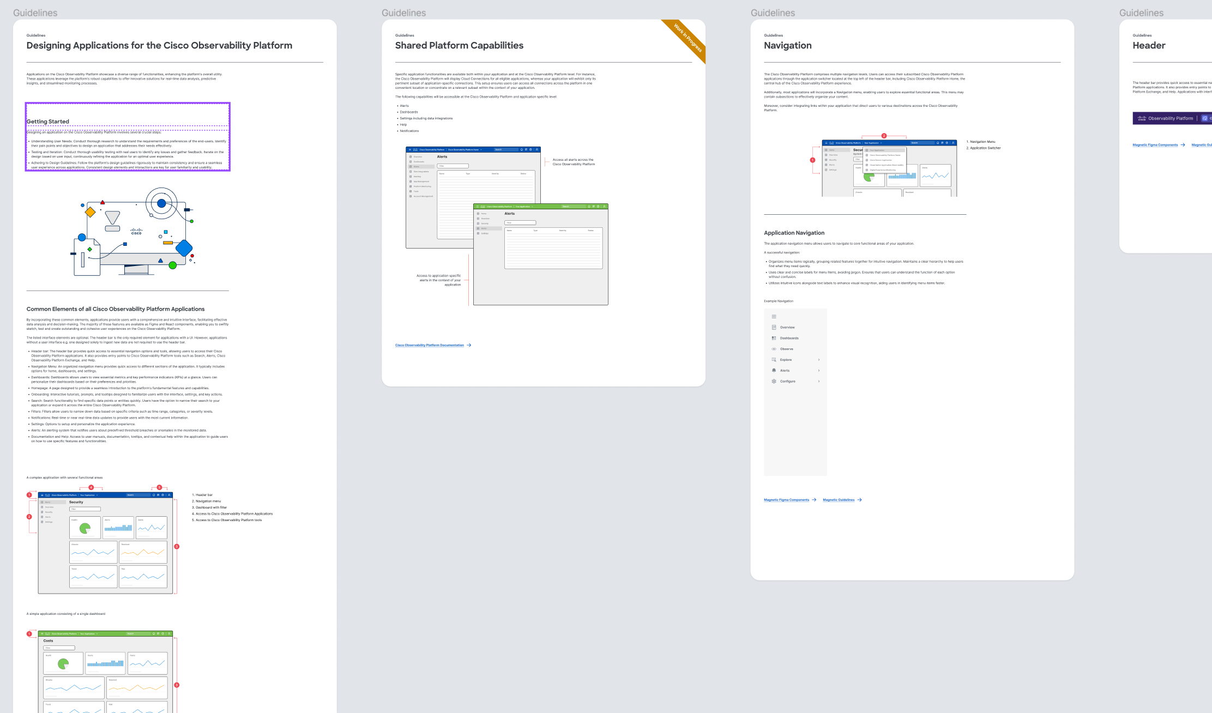
Task: Click Health pie chart card in Security mockup
Action: coord(85,528)
